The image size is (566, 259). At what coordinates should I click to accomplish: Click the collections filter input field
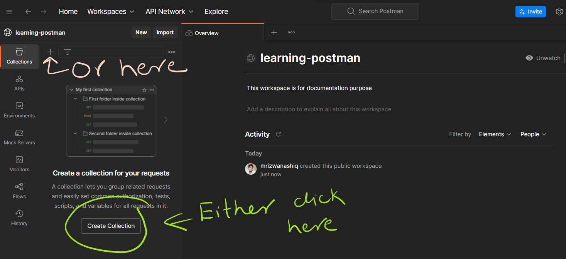tap(111, 52)
